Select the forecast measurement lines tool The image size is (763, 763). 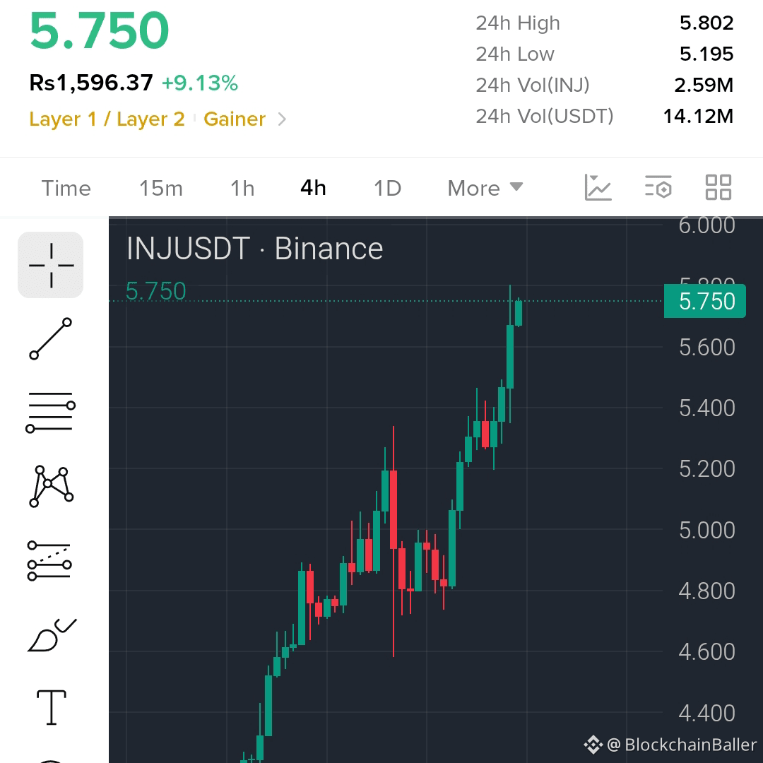[x=49, y=560]
